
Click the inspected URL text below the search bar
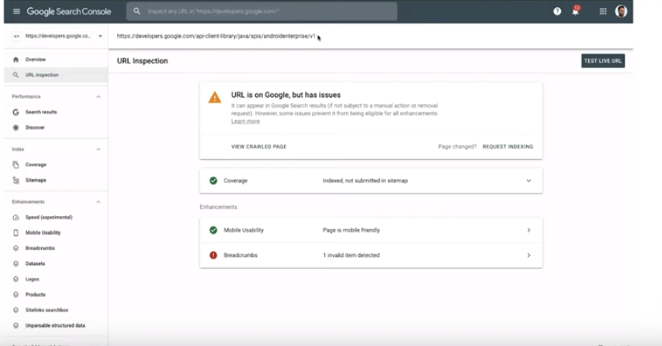point(216,36)
